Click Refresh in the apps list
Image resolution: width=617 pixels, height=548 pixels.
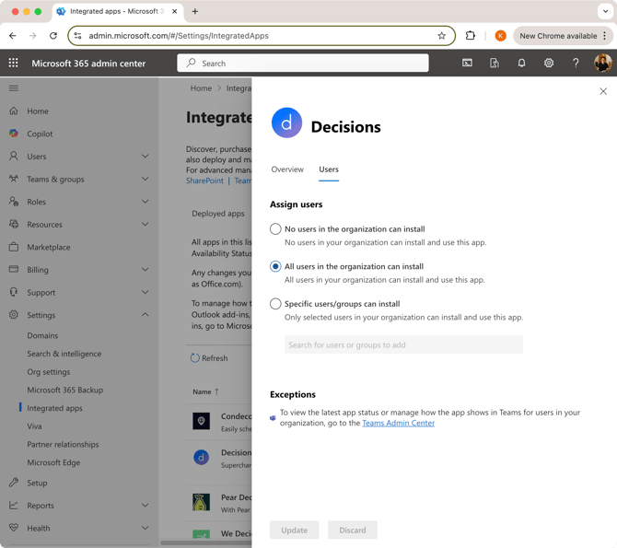[209, 358]
